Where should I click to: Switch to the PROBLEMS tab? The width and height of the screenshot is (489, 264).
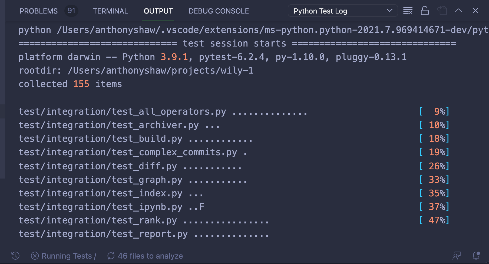click(x=39, y=11)
